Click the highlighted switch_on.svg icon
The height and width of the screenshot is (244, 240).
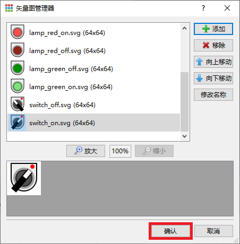[x=18, y=123]
